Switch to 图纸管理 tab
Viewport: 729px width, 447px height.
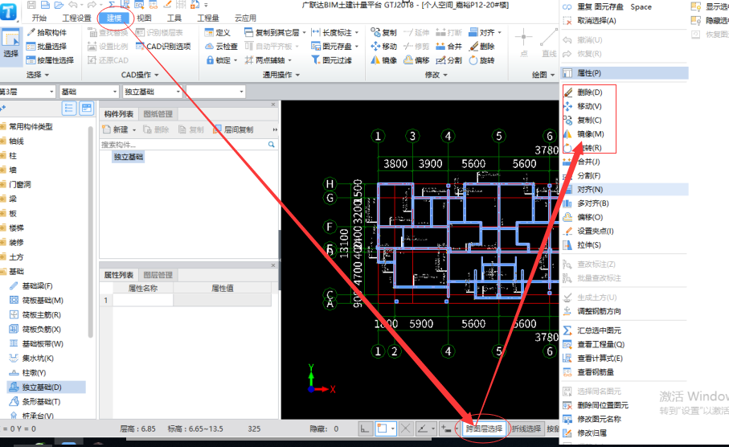click(x=158, y=114)
